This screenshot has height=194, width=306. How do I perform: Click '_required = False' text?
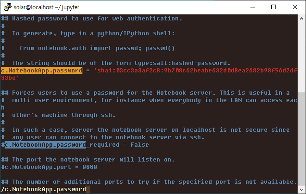[118, 145]
